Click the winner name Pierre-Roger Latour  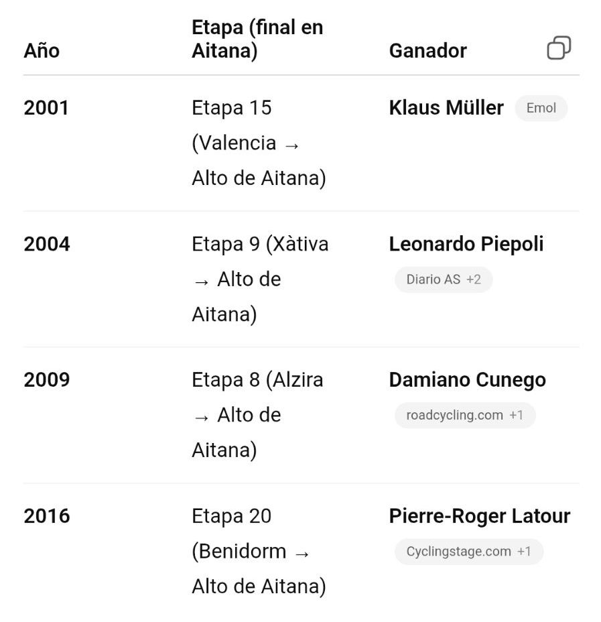tap(479, 516)
